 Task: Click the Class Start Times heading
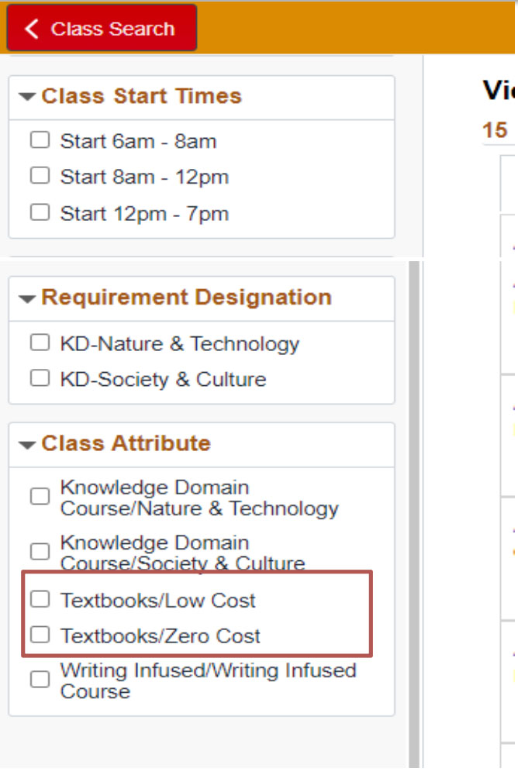[x=141, y=96]
